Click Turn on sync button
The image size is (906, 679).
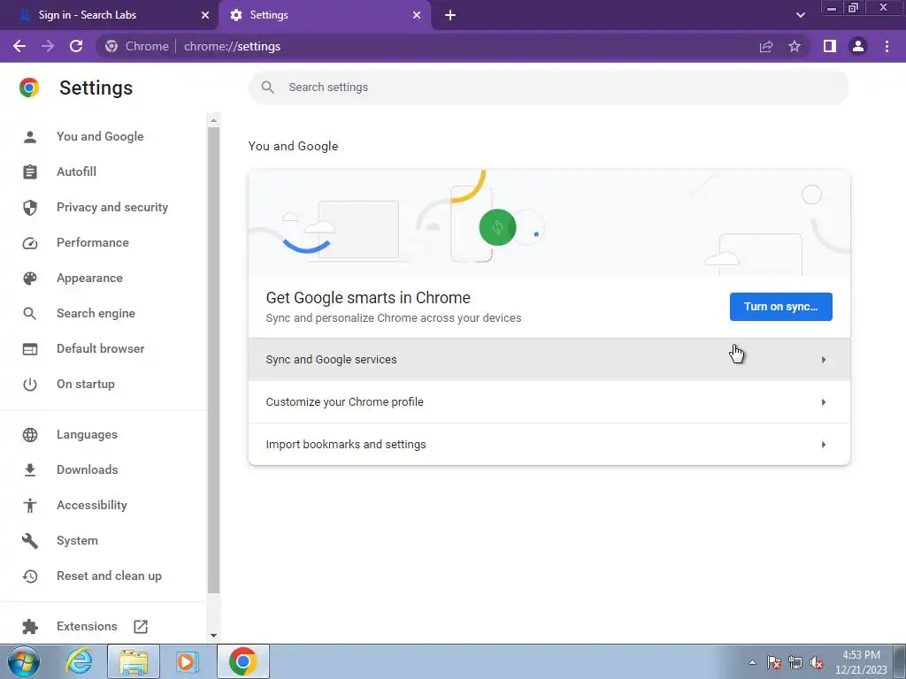pos(780,307)
